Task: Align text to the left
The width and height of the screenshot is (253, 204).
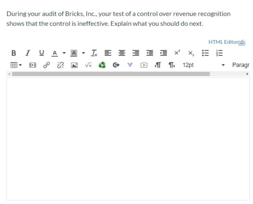Action: click(x=108, y=53)
